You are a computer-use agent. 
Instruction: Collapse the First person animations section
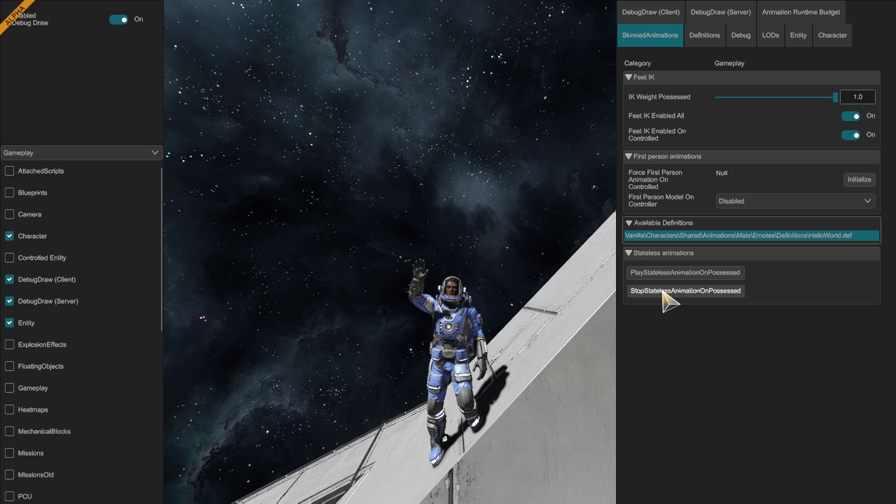pos(629,157)
